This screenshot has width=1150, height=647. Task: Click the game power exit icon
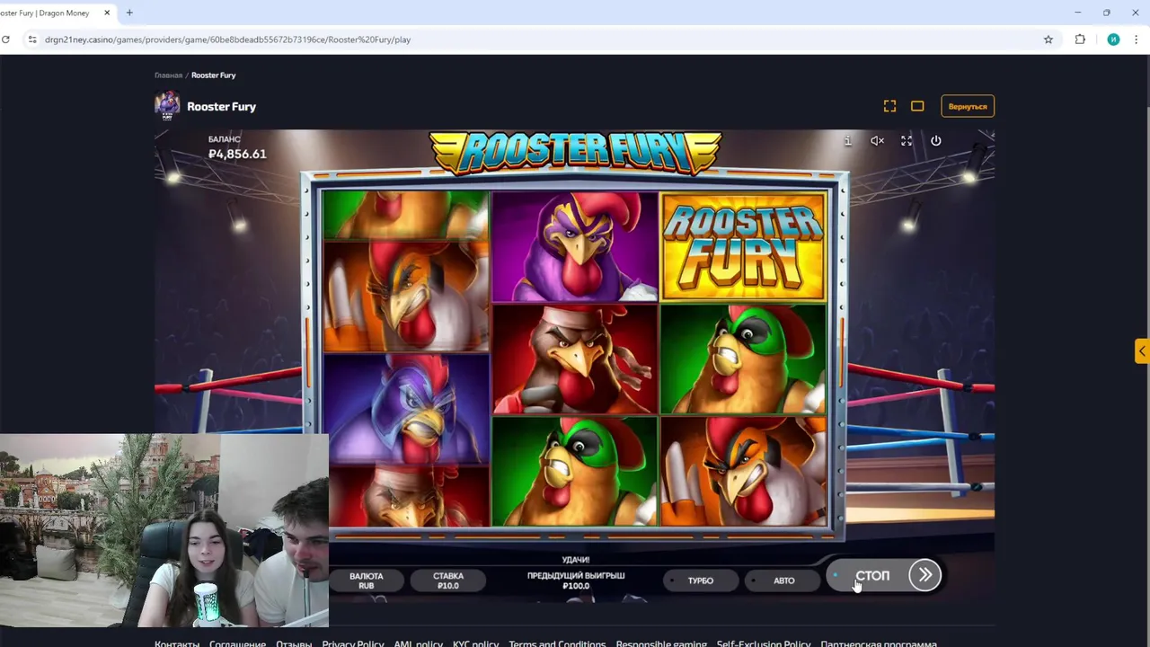pyautogui.click(x=935, y=141)
